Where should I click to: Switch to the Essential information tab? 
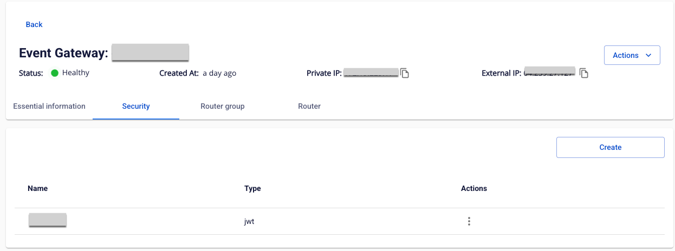[49, 106]
